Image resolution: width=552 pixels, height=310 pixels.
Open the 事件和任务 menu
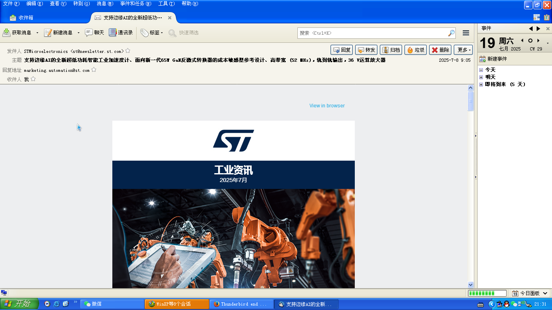[135, 4]
